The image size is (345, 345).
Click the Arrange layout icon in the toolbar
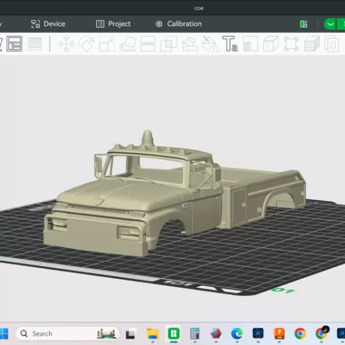14,44
